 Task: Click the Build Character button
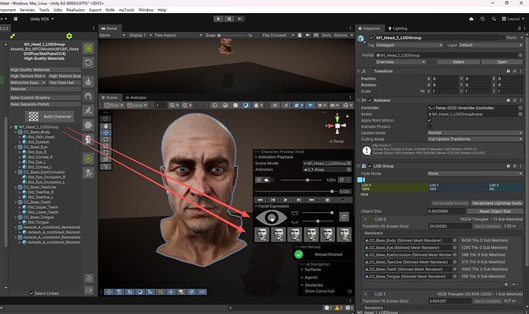pos(50,116)
